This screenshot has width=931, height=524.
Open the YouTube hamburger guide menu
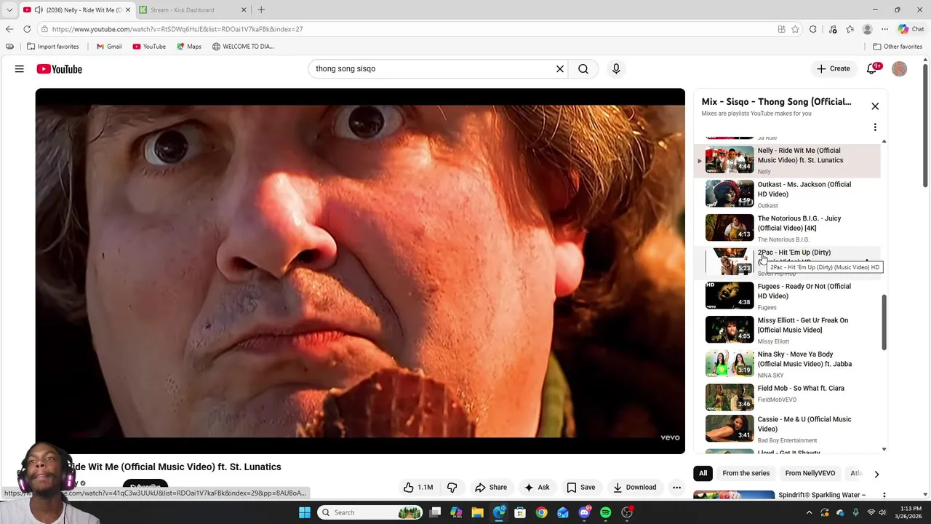(20, 69)
